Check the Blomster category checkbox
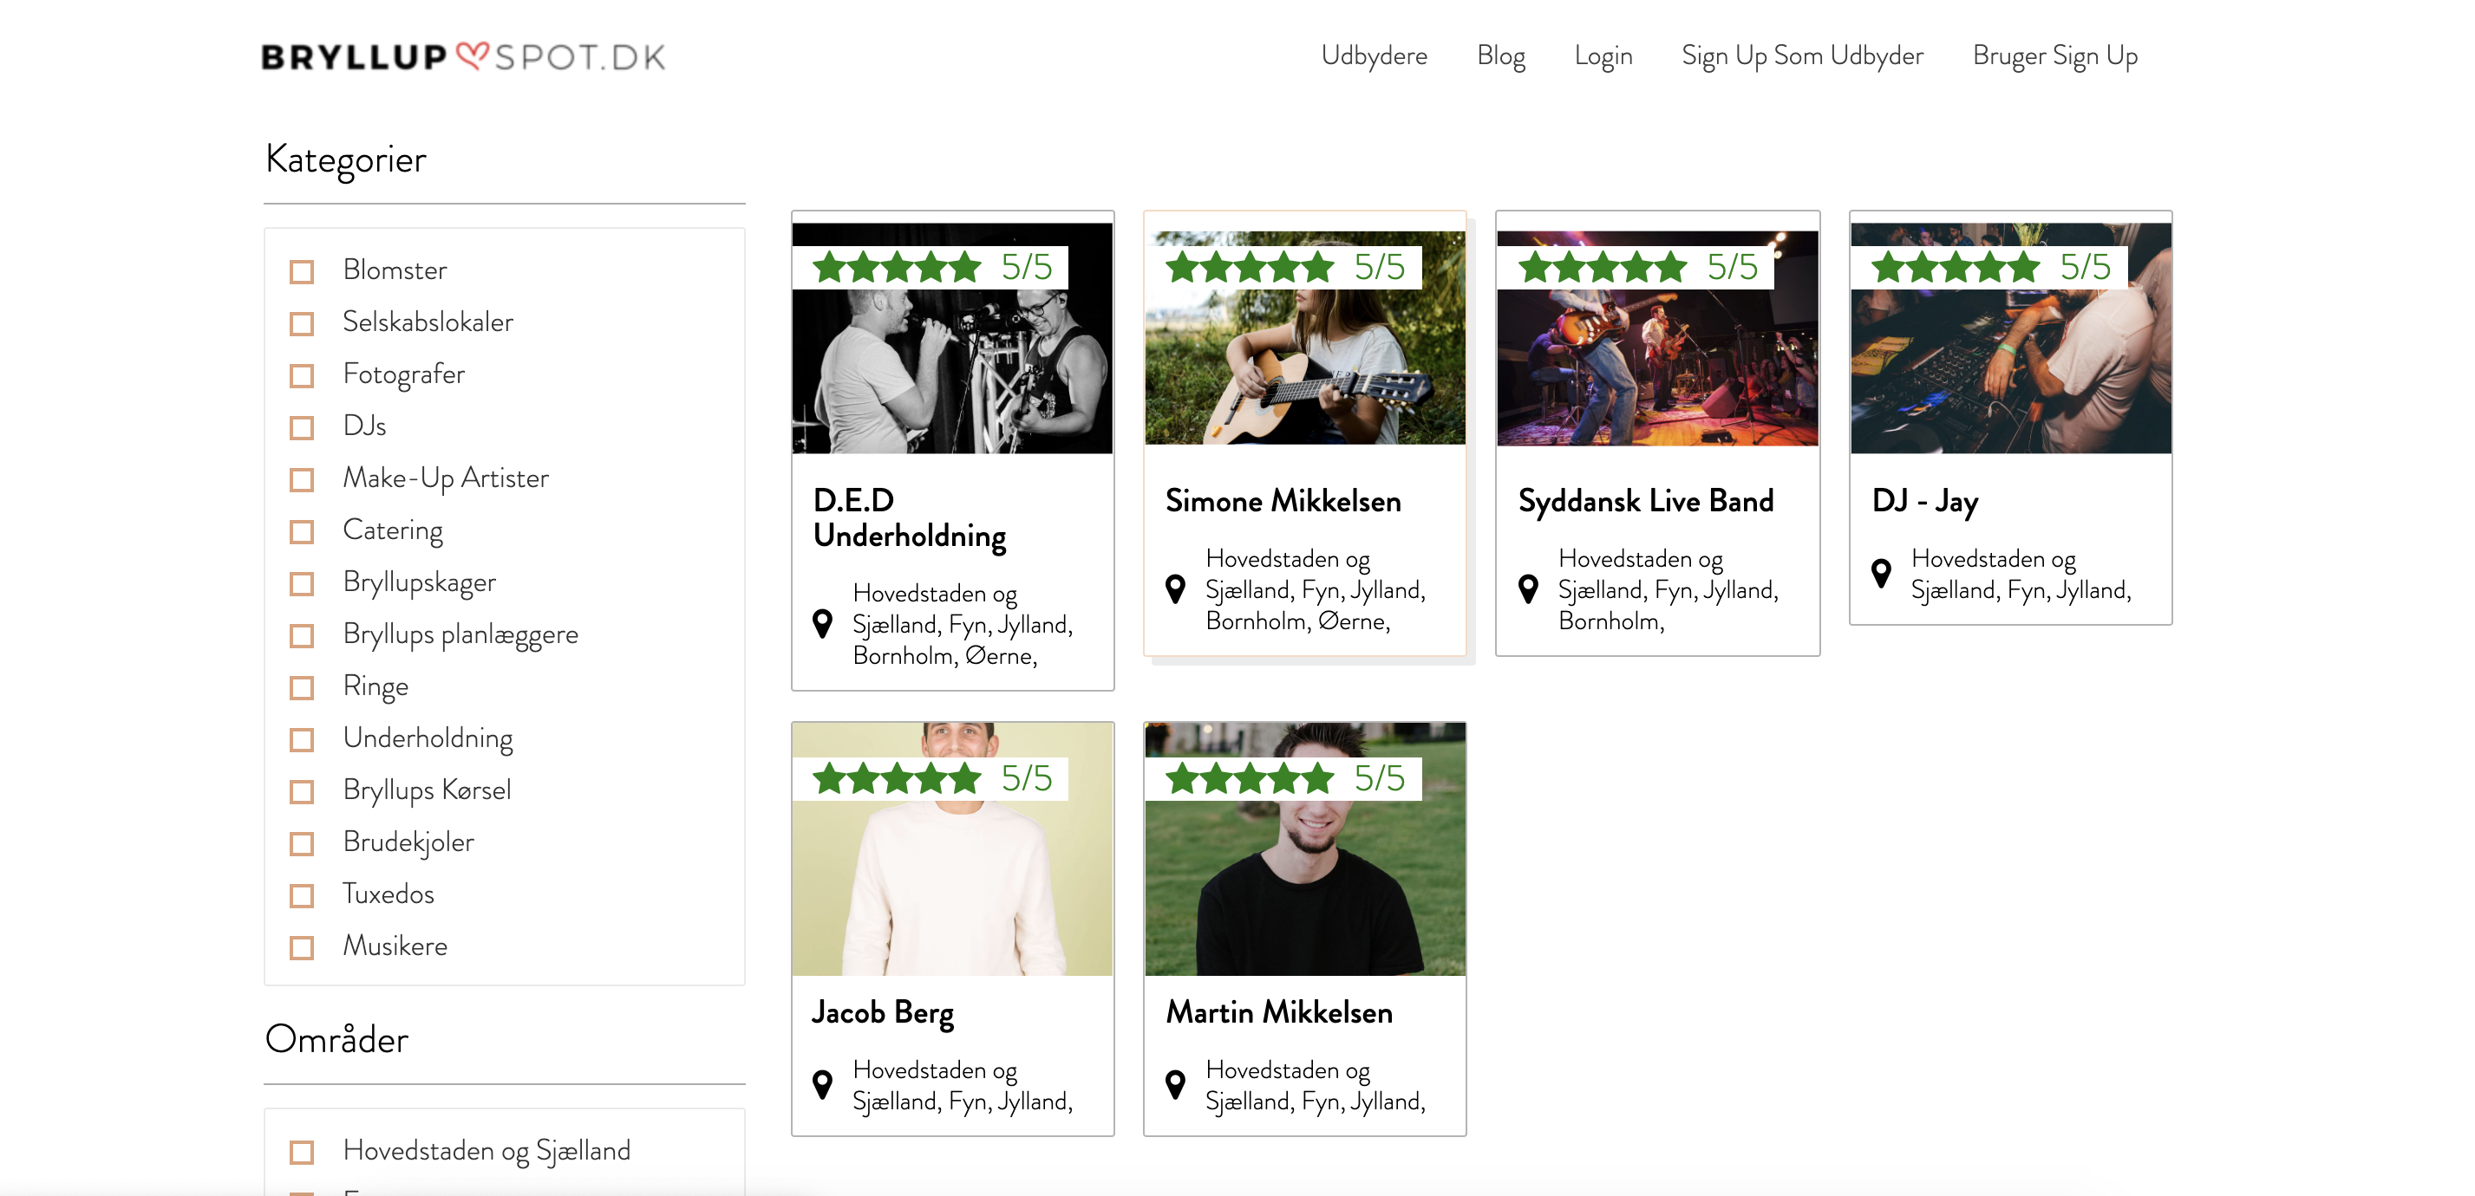This screenshot has width=2475, height=1196. pyautogui.click(x=302, y=271)
